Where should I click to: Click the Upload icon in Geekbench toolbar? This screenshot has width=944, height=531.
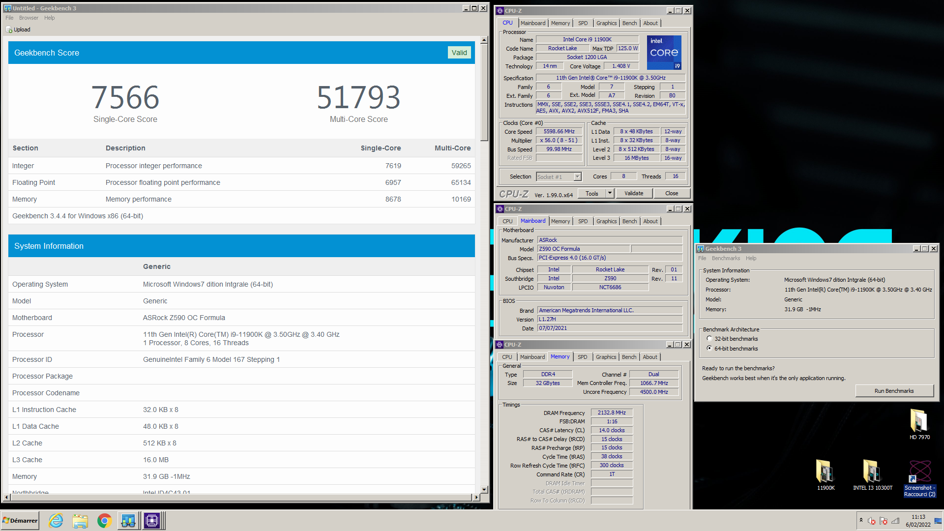(9, 29)
